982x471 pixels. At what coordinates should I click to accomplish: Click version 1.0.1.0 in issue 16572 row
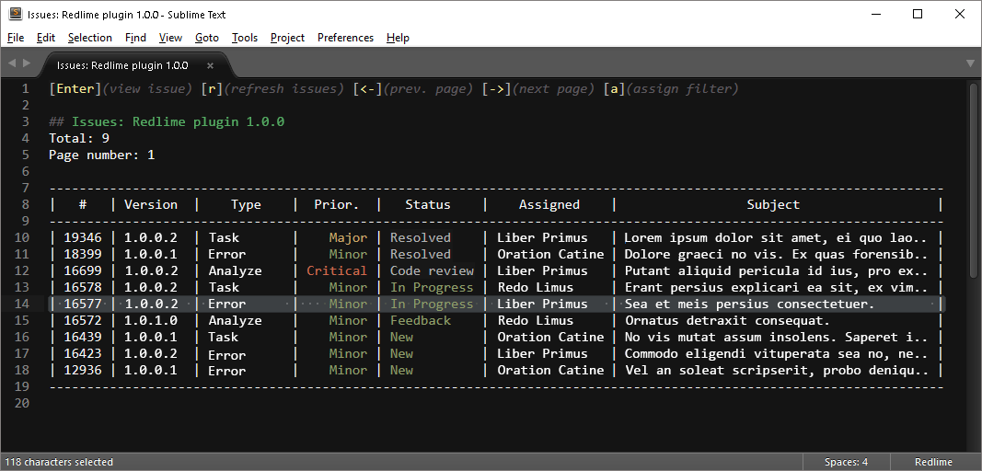point(151,321)
